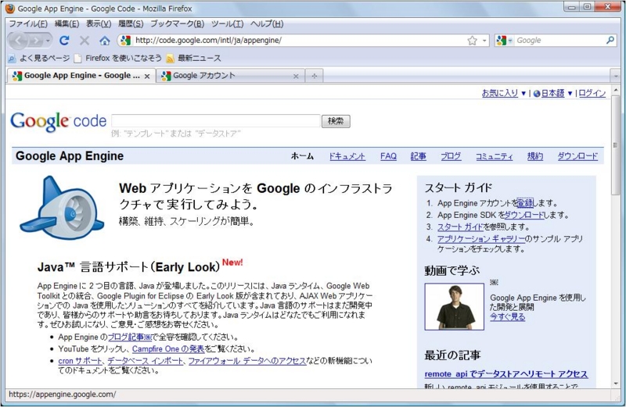626x407 pixels.
Task: Open the ヘルプ(H) menu
Action: [267, 24]
